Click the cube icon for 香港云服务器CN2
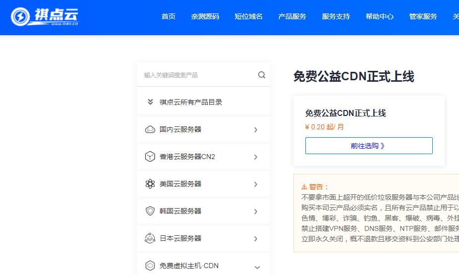The image size is (459, 275). (x=150, y=157)
